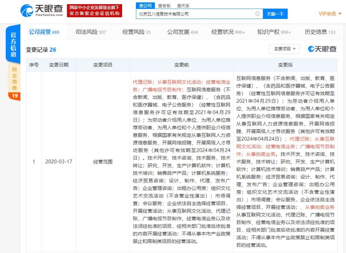Viewport: 346px width, 253px height.
Task: Click the 变更记录 26 heading
Action: [x=41, y=49]
